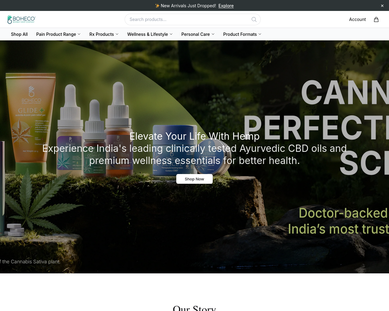Image resolution: width=389 pixels, height=311 pixels.
Task: Expand the Rx Products menu
Action: pos(104,34)
